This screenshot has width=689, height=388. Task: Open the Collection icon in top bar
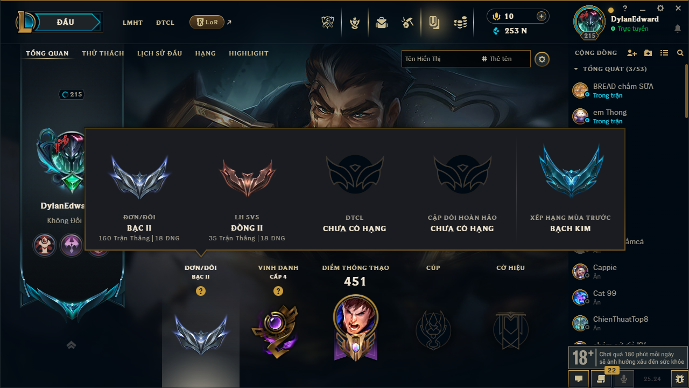434,23
